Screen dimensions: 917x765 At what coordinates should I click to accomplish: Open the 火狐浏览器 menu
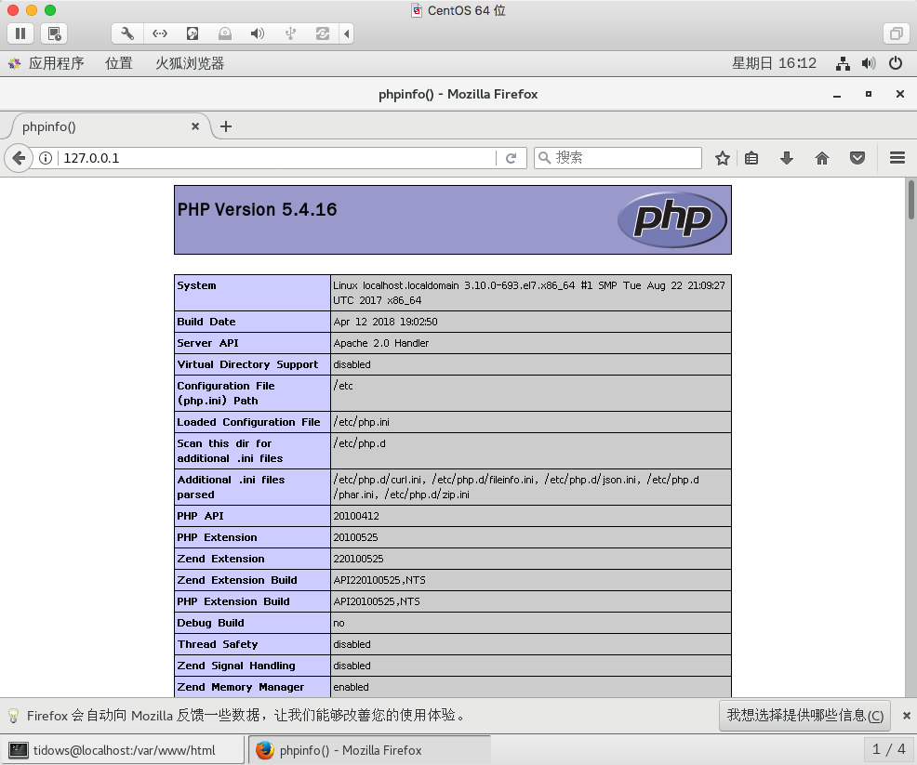pos(190,63)
